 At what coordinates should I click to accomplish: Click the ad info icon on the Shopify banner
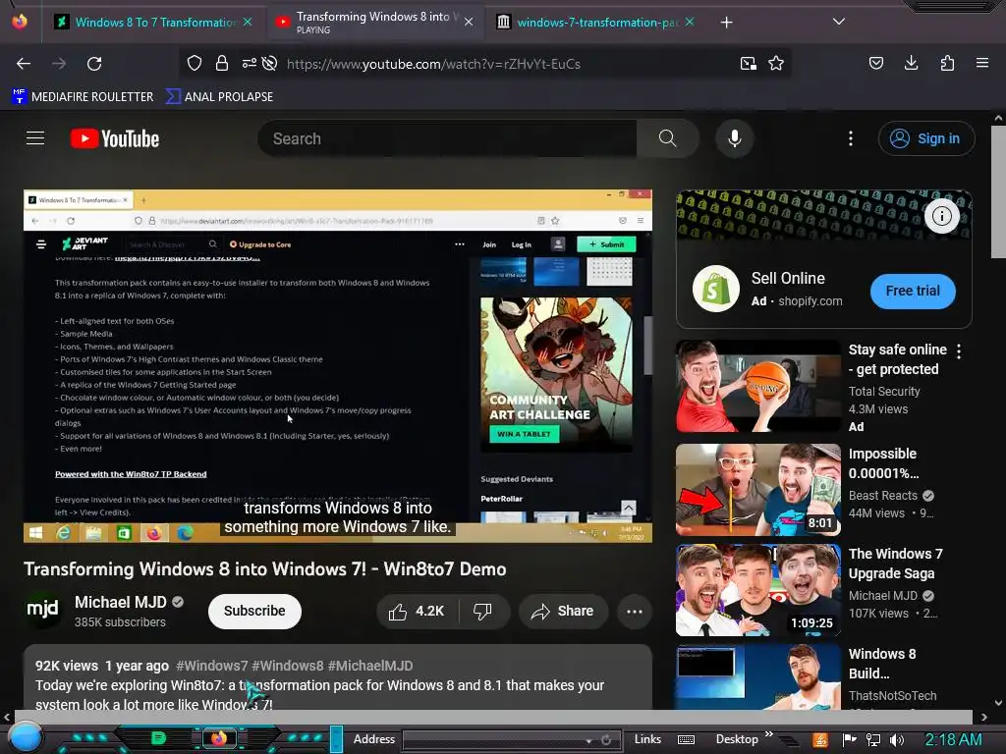click(942, 216)
